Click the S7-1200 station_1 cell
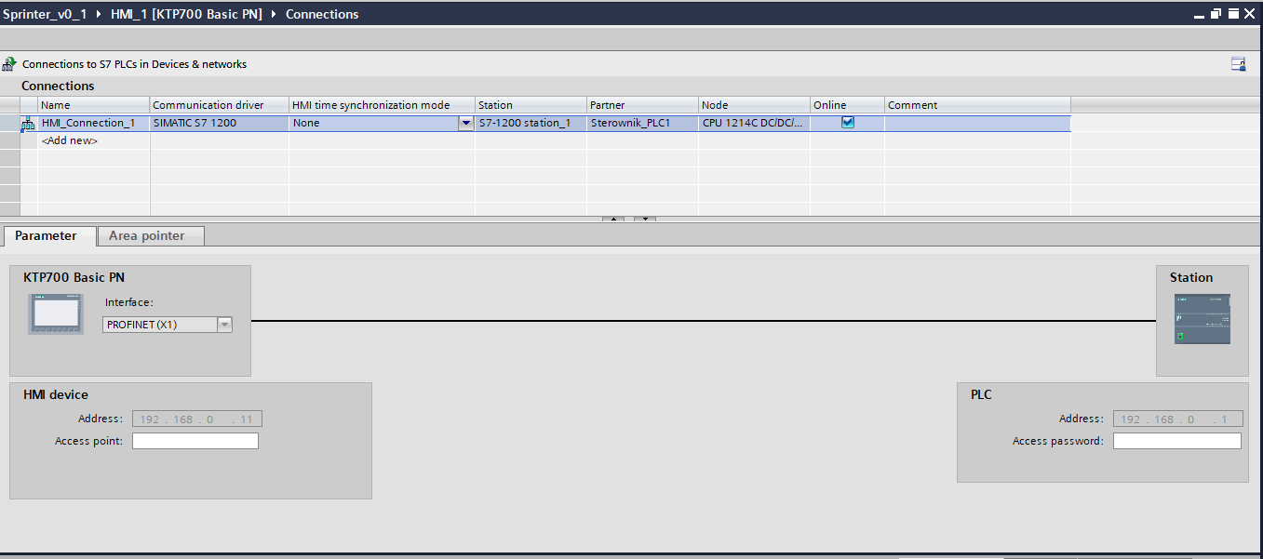This screenshot has width=1263, height=559. click(531, 123)
